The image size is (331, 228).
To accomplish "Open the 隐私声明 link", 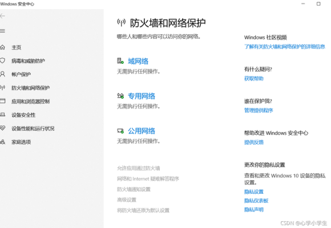I will (x=254, y=210).
